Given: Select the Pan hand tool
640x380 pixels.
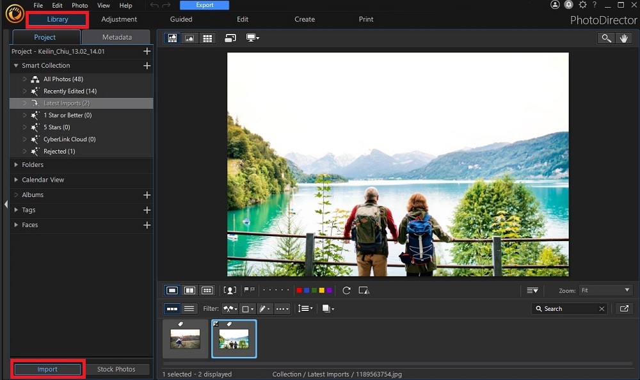Looking at the screenshot, I should tap(624, 38).
